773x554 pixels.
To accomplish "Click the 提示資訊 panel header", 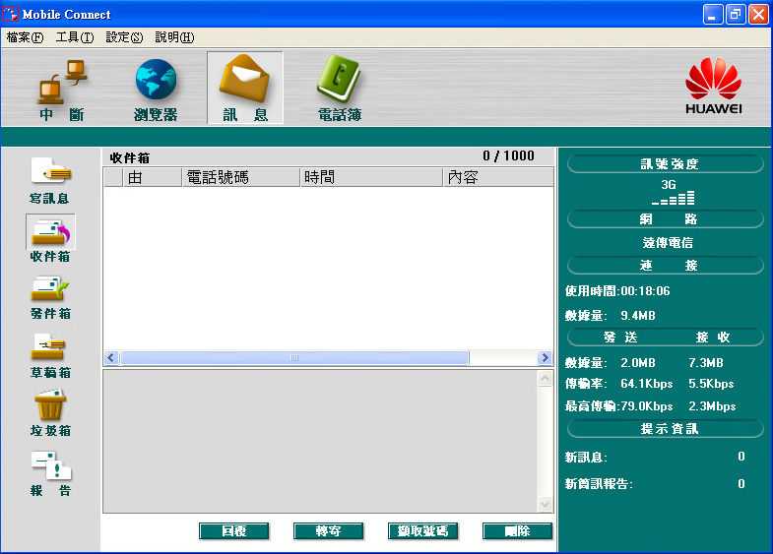I will (666, 429).
